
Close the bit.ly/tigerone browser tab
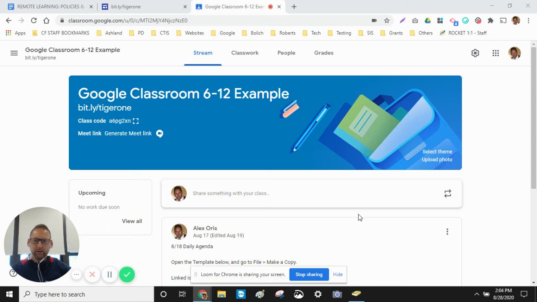pos(185,7)
